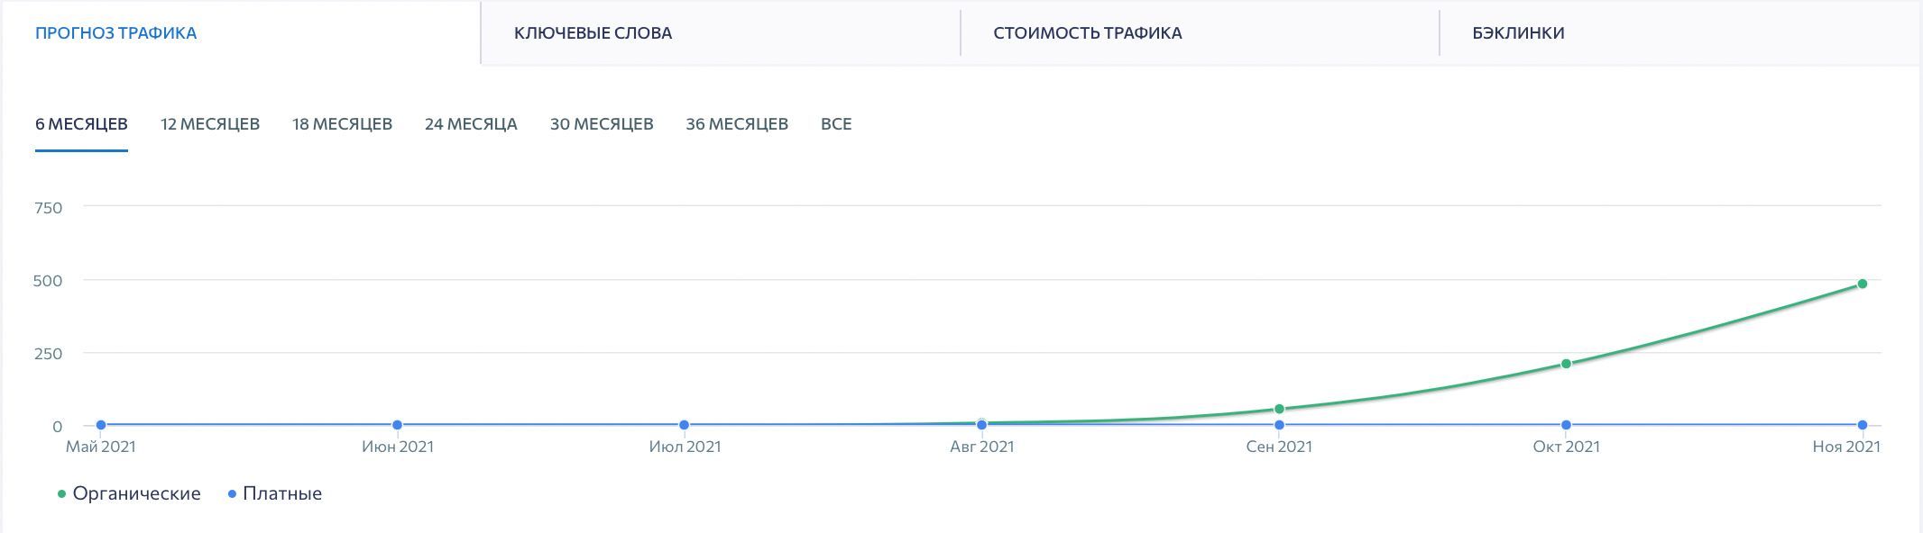
Task: Switch to the Ключевые слова tab
Action: click(x=593, y=33)
